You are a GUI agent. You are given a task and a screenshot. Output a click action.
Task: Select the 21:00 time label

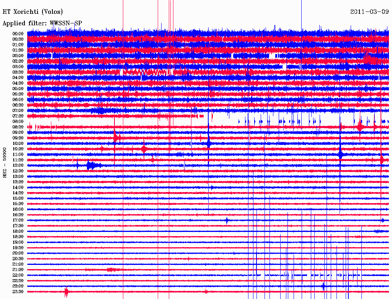pyautogui.click(x=18, y=264)
